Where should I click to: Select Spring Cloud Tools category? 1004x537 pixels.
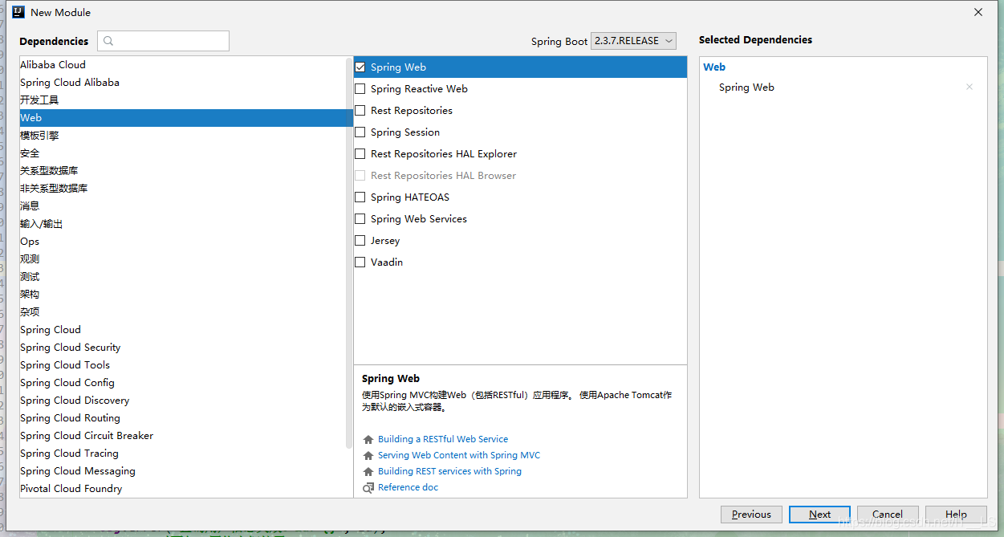coord(183,365)
